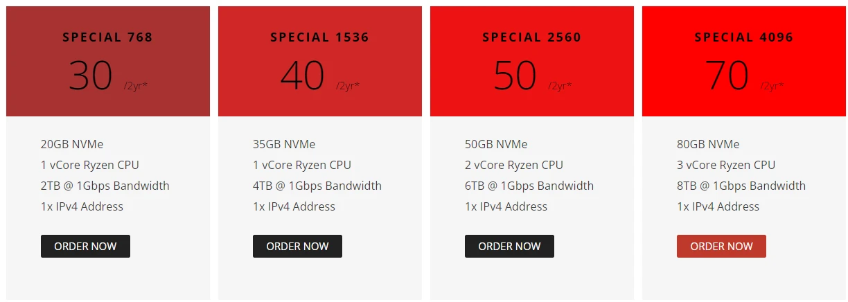Click the /2yr* label beside price 30
Viewport: 848px width, 302px height.
136,86
